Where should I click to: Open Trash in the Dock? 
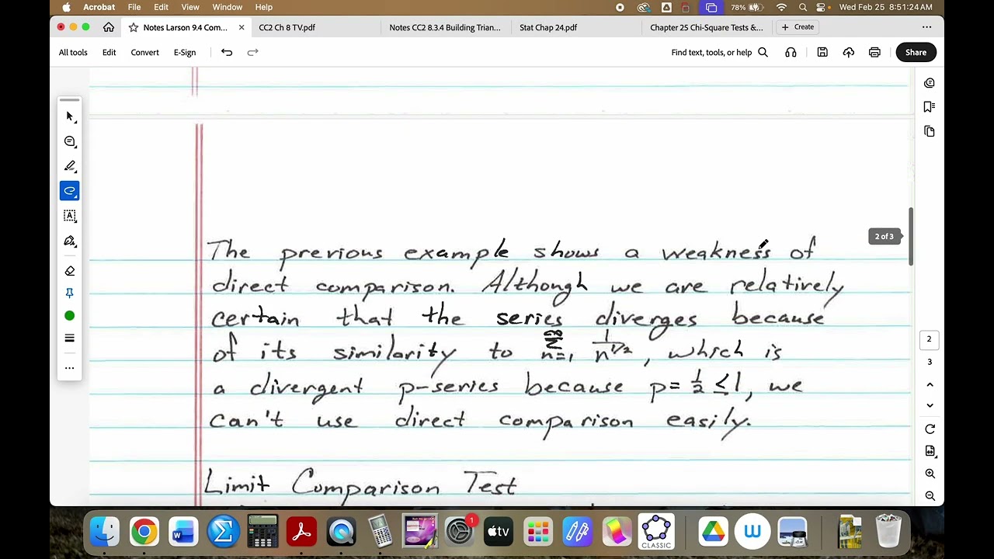point(888,532)
